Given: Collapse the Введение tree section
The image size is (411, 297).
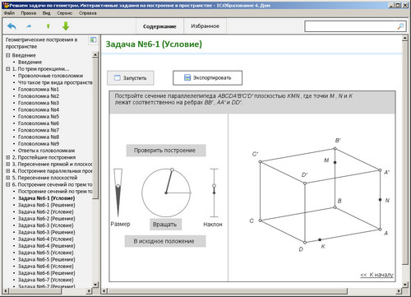Looking at the screenshot, I should (x=8, y=55).
